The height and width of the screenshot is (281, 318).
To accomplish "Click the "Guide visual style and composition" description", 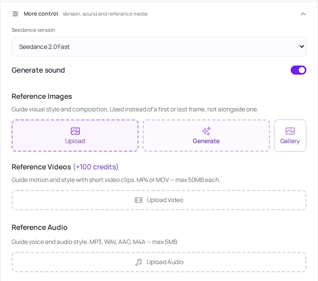I will point(135,109).
